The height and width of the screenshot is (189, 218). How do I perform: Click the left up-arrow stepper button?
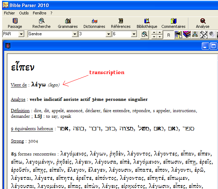click(x=154, y=32)
